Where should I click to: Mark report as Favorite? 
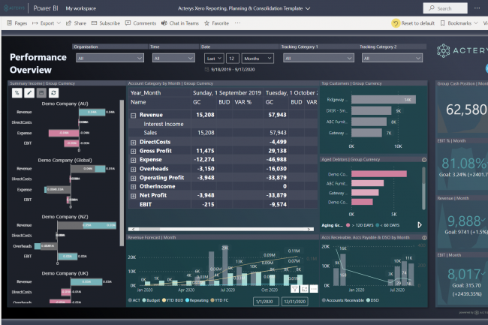coord(217,23)
